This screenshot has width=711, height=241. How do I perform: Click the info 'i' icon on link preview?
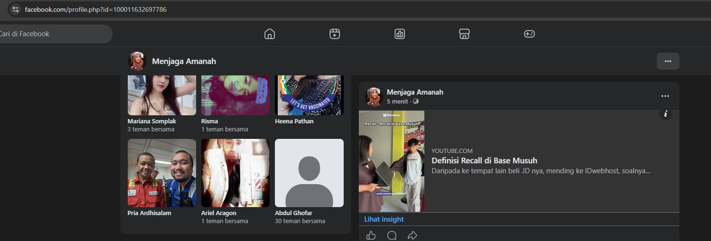pos(665,113)
